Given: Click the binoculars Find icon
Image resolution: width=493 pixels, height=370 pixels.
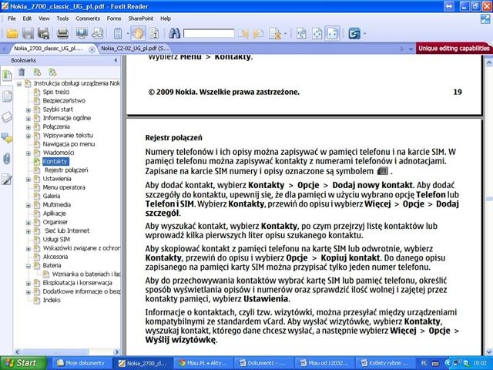Looking at the screenshot, I should pos(174,33).
